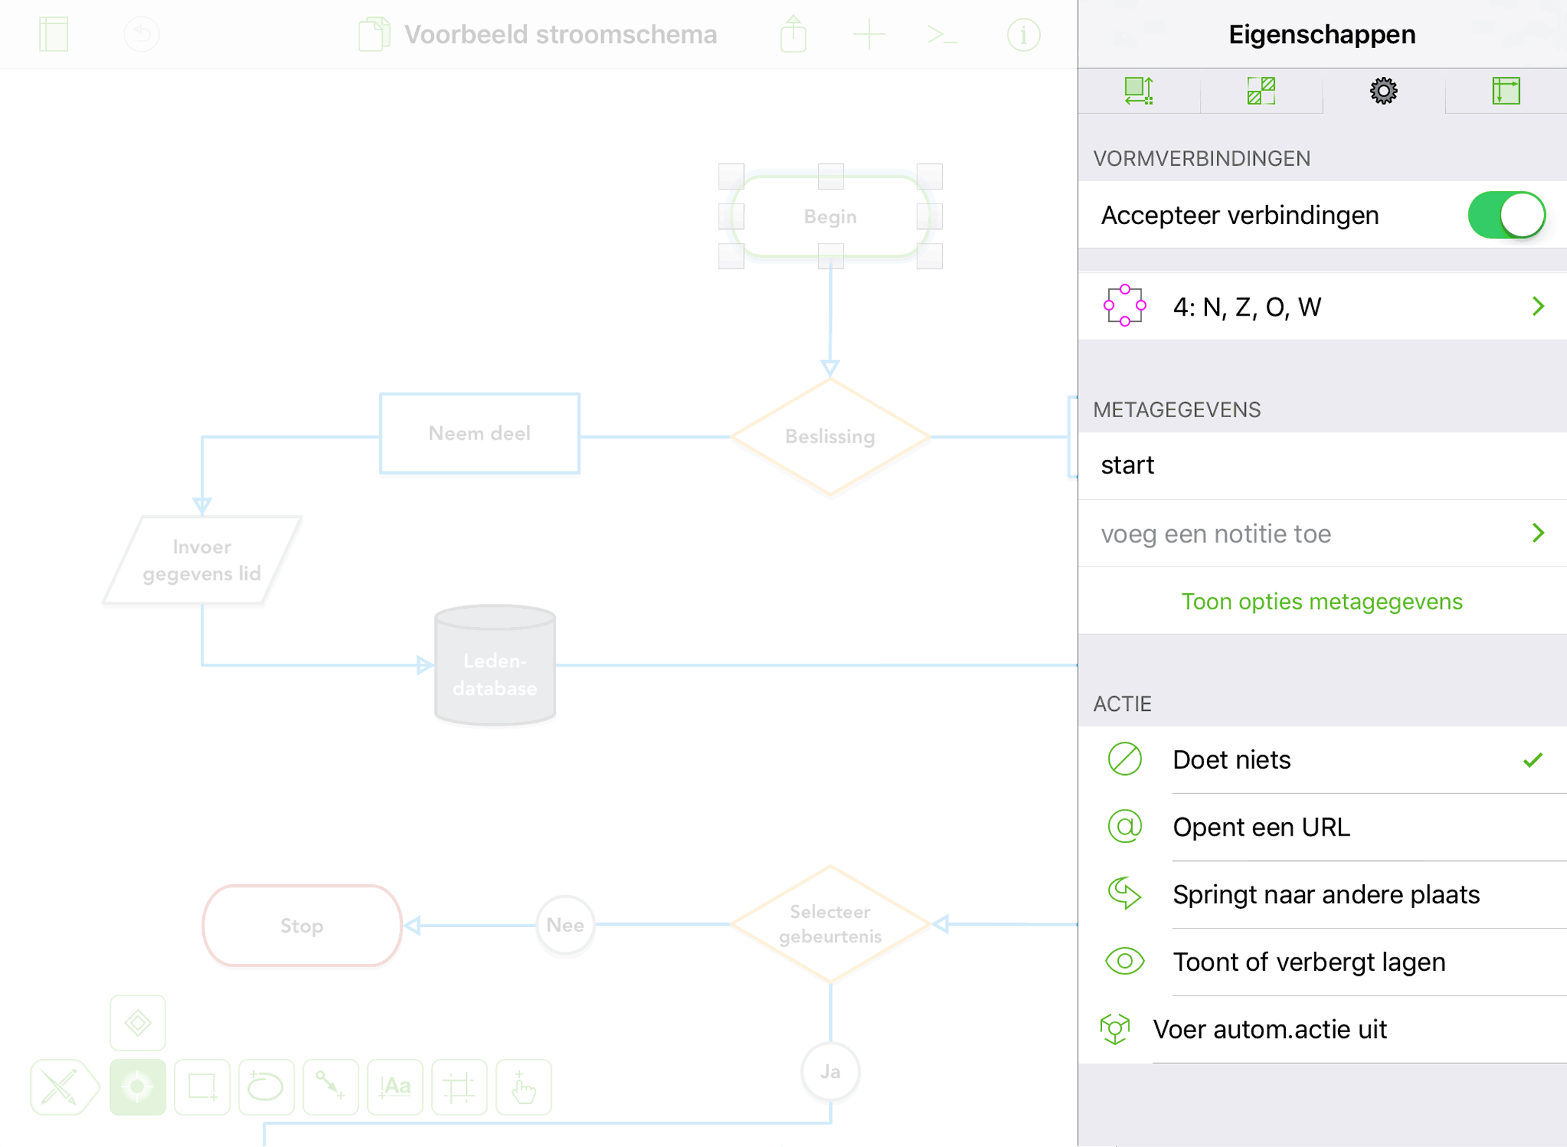Click Toon opties metagegevens link
This screenshot has height=1147, width=1567.
tap(1321, 602)
